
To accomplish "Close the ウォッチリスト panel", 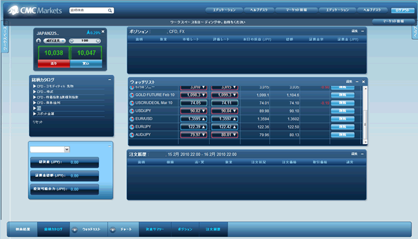I will tap(363, 82).
